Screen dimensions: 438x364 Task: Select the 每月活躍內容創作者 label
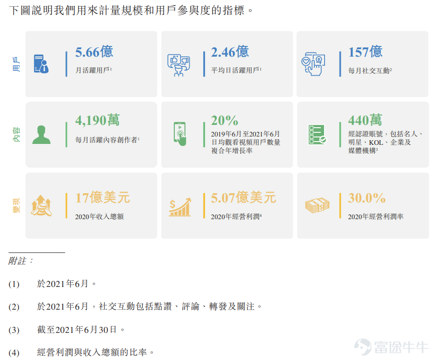(107, 139)
